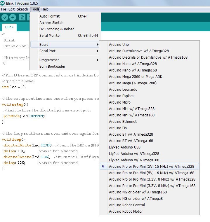Pick Arduino Robot Control board
The image size is (210, 222).
149,205
